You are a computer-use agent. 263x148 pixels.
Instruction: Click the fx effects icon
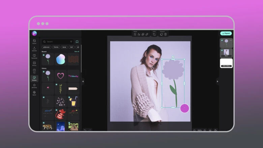139,34
